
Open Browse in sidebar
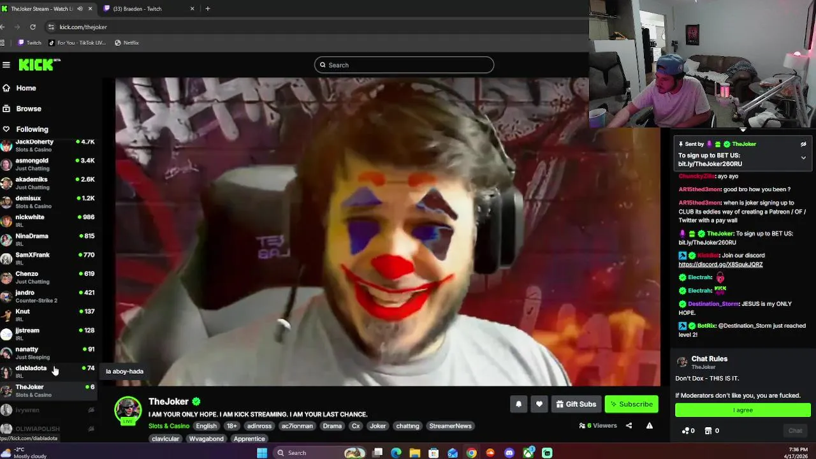point(22,108)
